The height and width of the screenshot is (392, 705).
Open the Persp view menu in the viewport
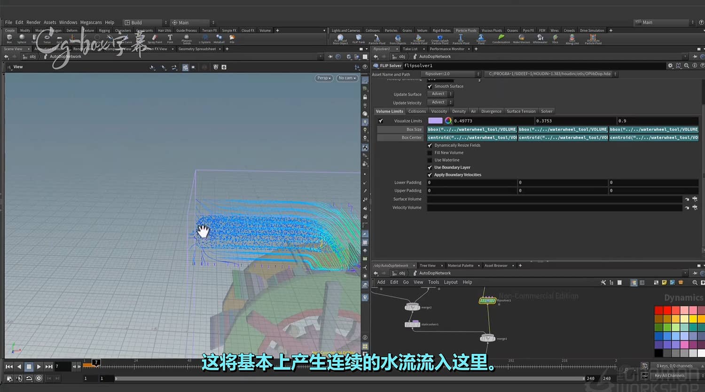tap(323, 78)
